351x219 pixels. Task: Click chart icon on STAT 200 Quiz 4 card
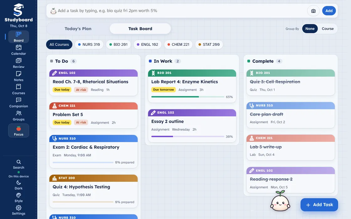pos(55,178)
